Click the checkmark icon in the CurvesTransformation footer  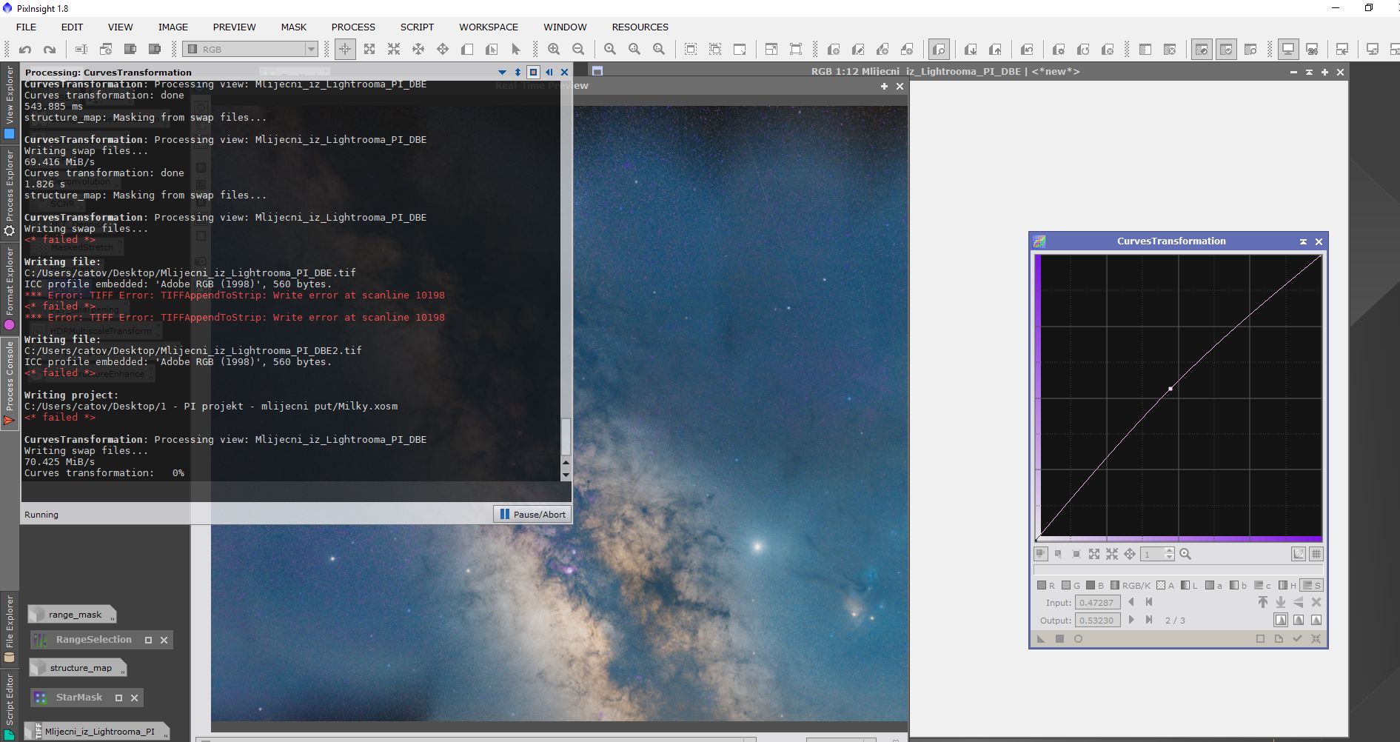tap(1297, 639)
